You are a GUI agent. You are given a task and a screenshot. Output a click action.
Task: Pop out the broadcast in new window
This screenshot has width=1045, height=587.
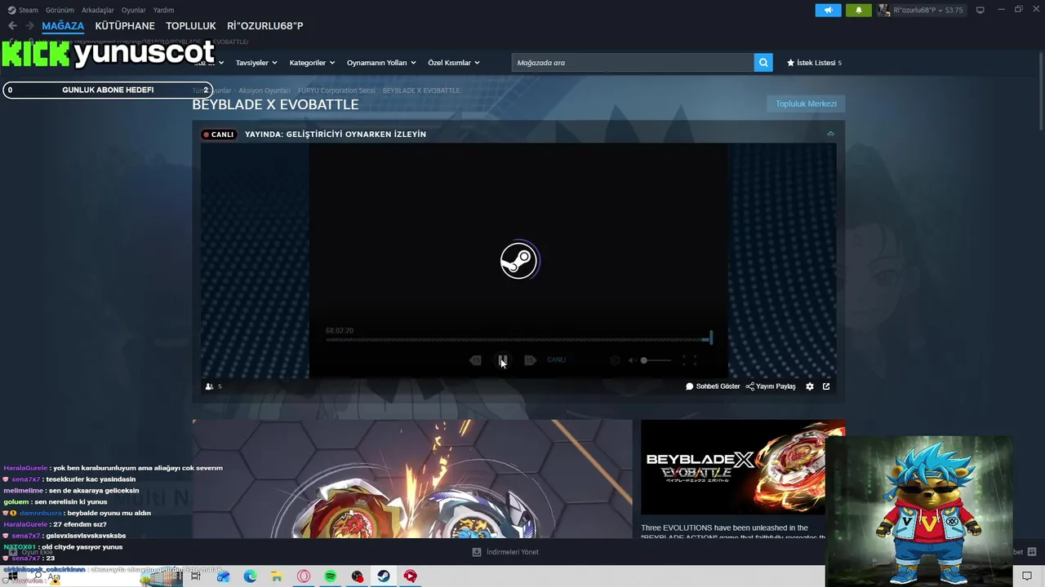[x=826, y=386]
